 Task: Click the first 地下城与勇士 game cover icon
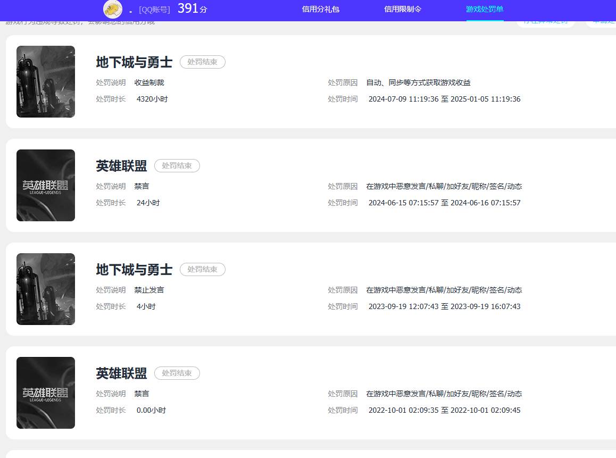(45, 81)
